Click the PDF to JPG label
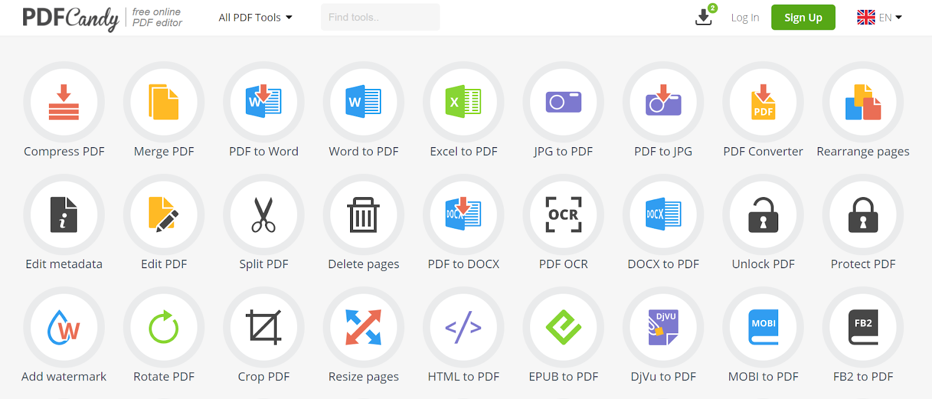The width and height of the screenshot is (932, 399). tap(663, 151)
